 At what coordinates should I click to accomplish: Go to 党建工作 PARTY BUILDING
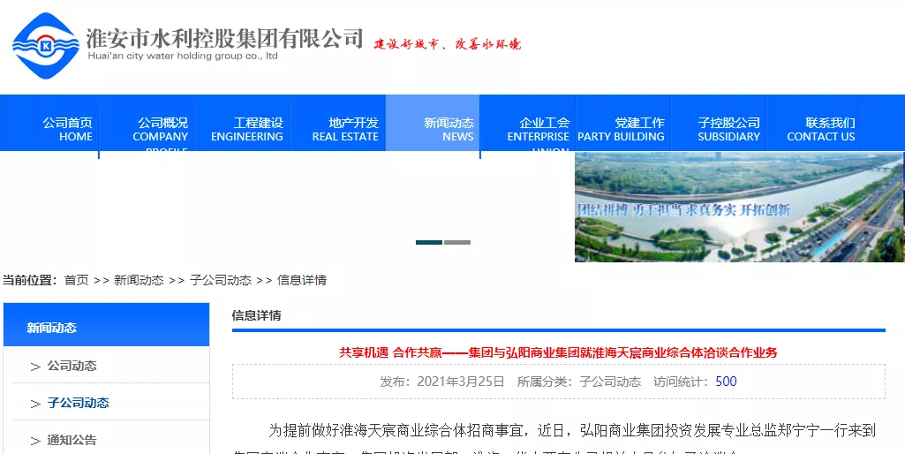pos(621,129)
